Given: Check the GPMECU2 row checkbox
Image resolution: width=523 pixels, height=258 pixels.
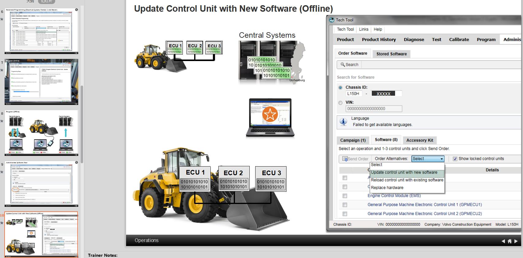Looking at the screenshot, I should pyautogui.click(x=345, y=214).
